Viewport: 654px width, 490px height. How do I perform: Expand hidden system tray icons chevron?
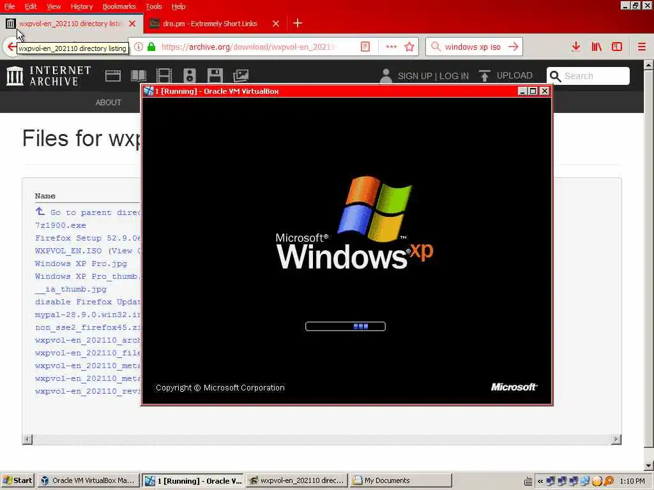[x=540, y=481]
